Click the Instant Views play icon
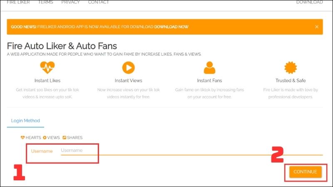The width and height of the screenshot is (333, 187). pyautogui.click(x=128, y=68)
